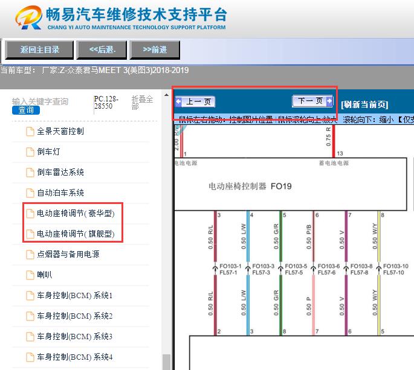Open the 喇叭 item

(45, 275)
